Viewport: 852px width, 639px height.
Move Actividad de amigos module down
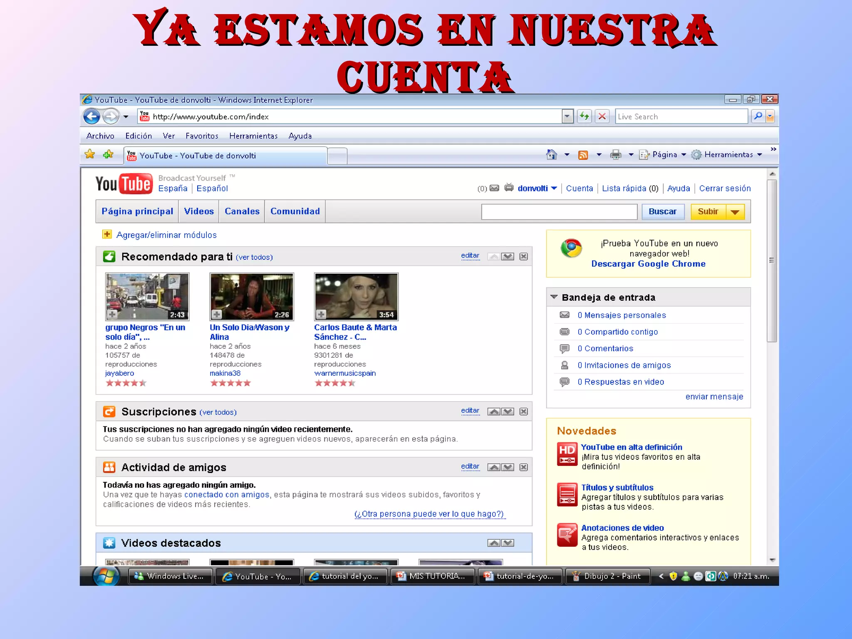tap(508, 468)
